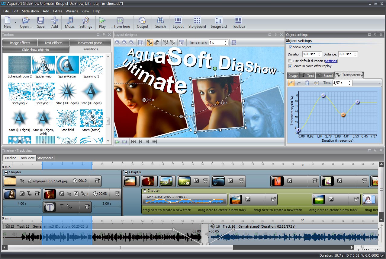Mute track 16 Gemafrei.mp3 speaker icon
Image resolution: width=386 pixels, height=259 pixels.
tap(213, 226)
